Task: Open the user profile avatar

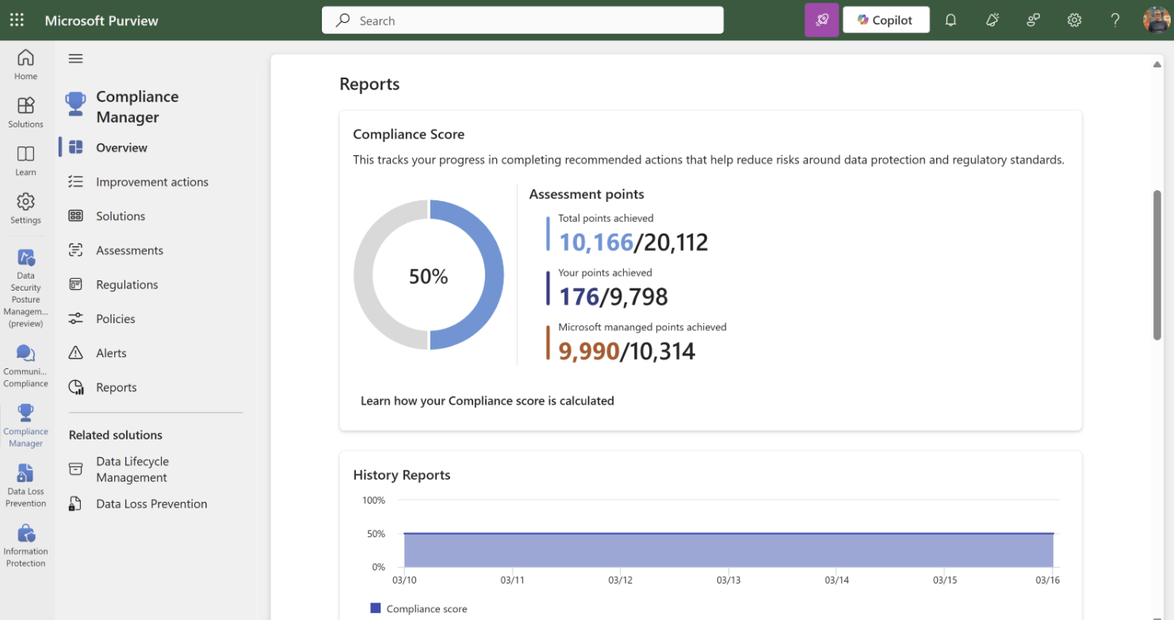Action: pos(1157,21)
